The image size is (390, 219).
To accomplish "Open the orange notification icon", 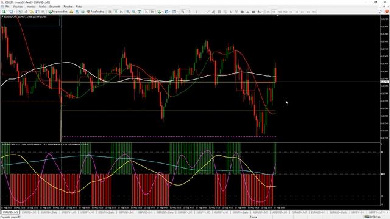I will 387,12.
